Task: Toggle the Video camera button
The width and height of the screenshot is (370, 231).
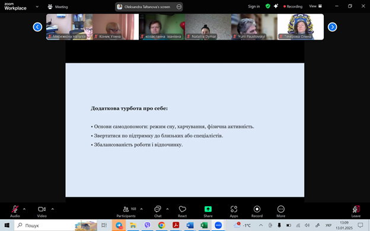Action: tap(42, 211)
